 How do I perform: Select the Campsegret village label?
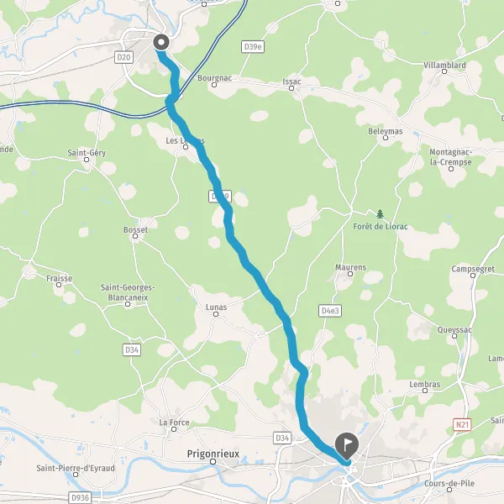473,269
